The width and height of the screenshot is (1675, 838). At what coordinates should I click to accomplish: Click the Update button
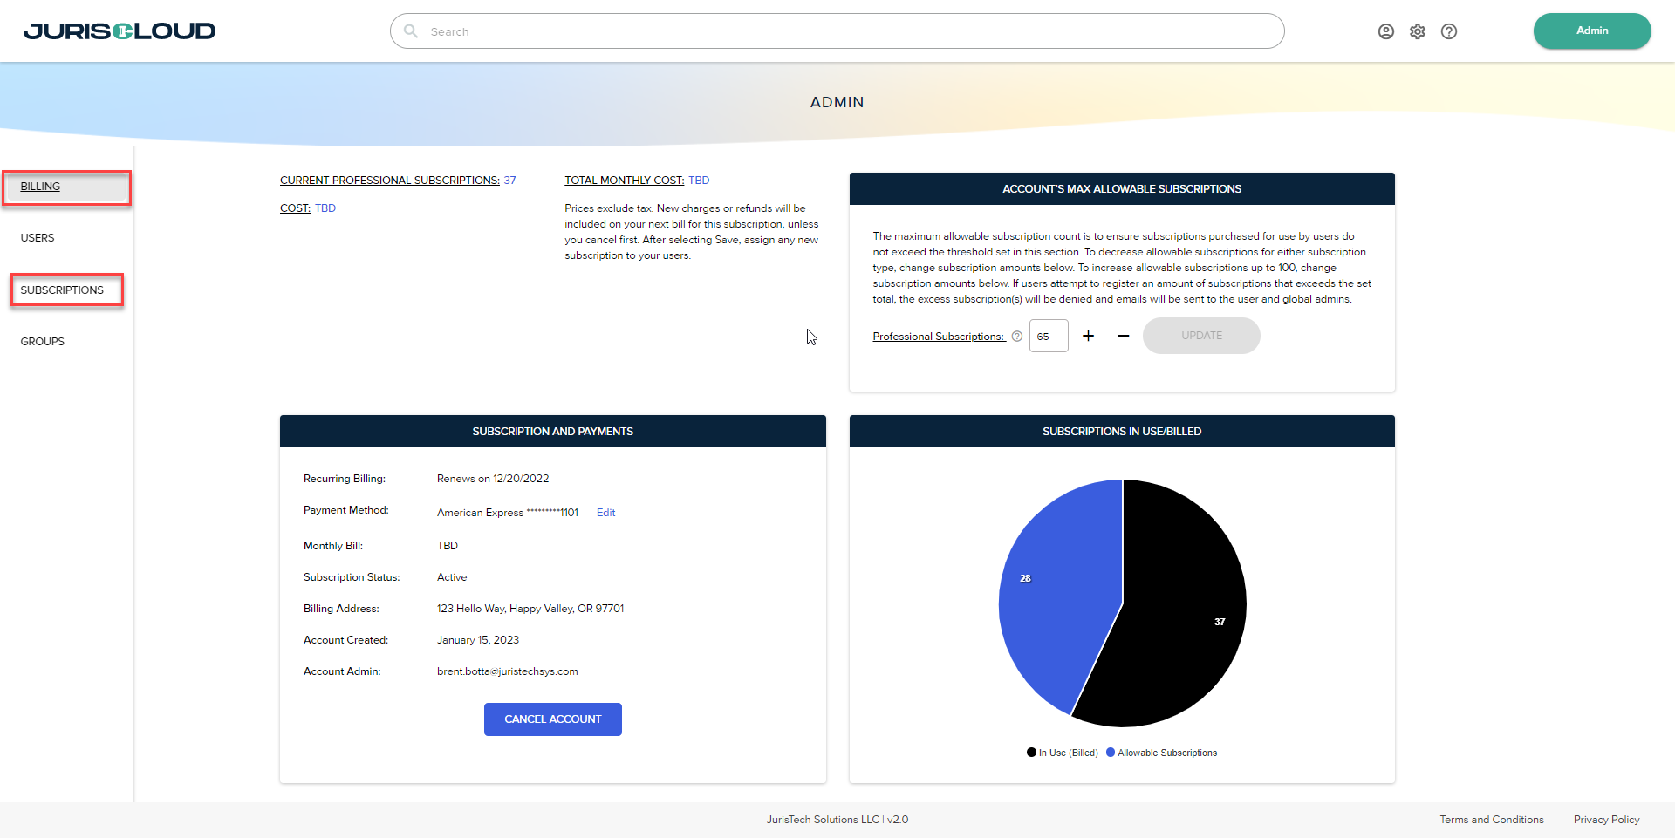click(x=1200, y=336)
